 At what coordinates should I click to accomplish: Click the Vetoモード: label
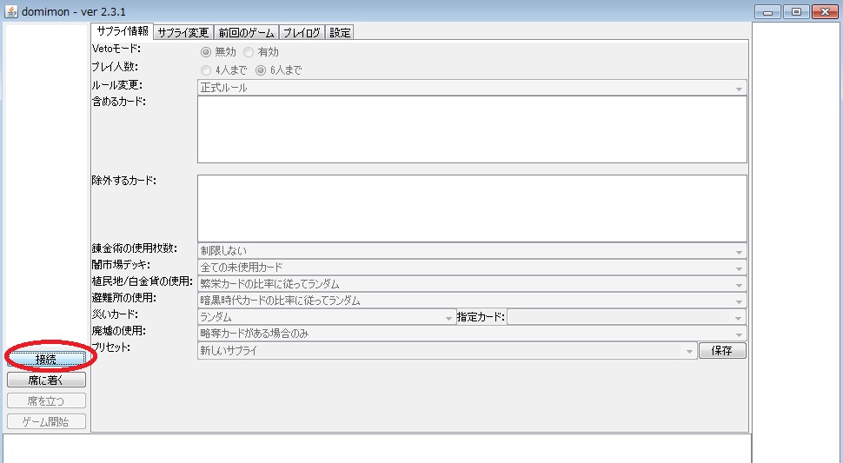(116, 49)
